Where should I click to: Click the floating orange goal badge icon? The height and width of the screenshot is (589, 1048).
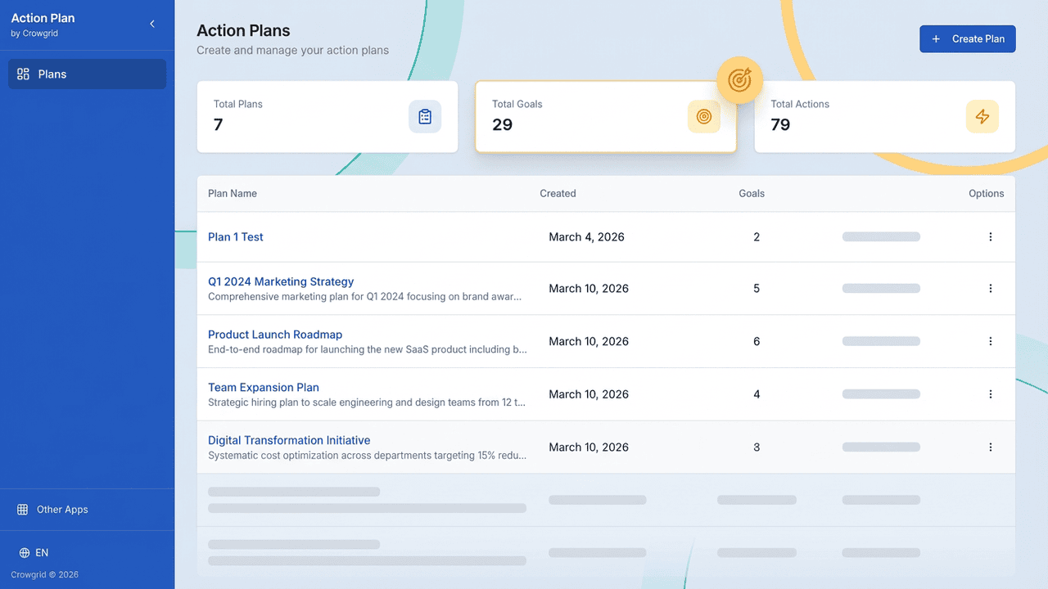click(x=739, y=80)
